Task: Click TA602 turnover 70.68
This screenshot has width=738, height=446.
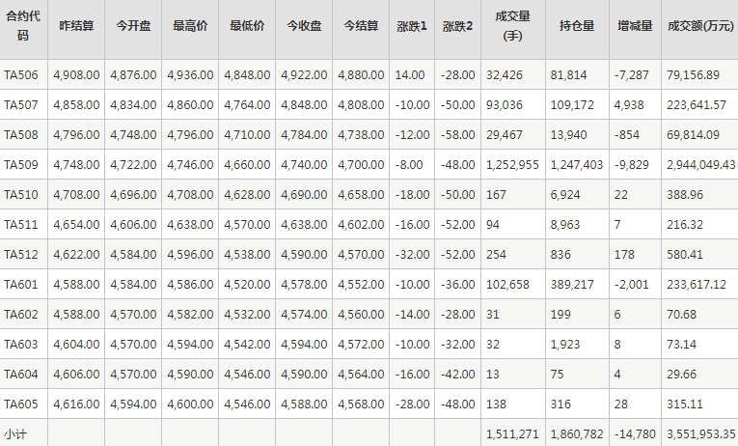Action: [x=681, y=314]
